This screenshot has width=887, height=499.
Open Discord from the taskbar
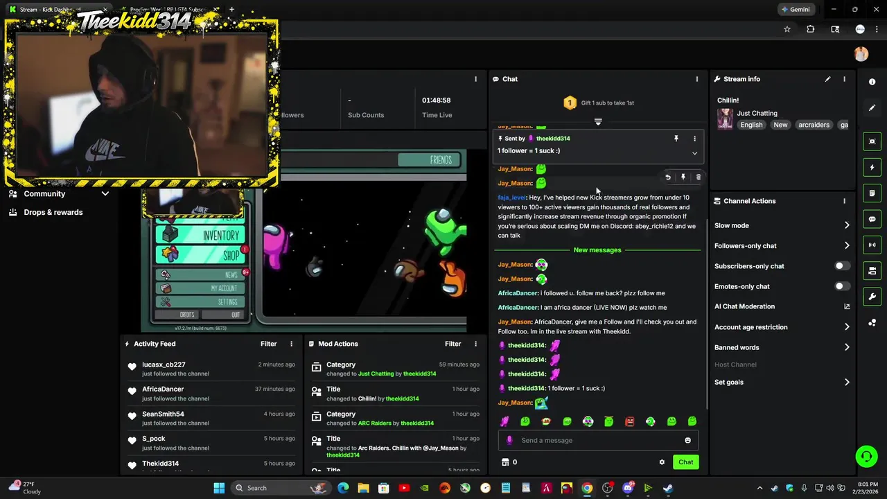coord(628,488)
